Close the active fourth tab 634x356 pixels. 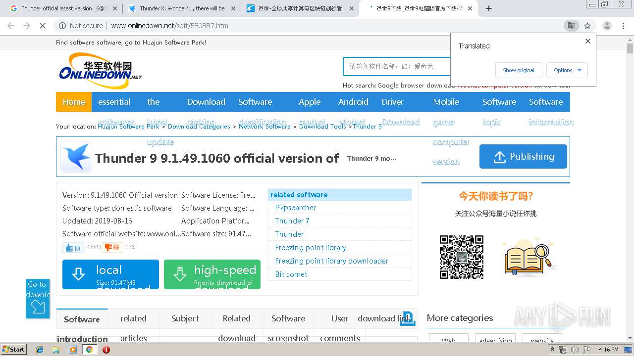click(x=470, y=8)
